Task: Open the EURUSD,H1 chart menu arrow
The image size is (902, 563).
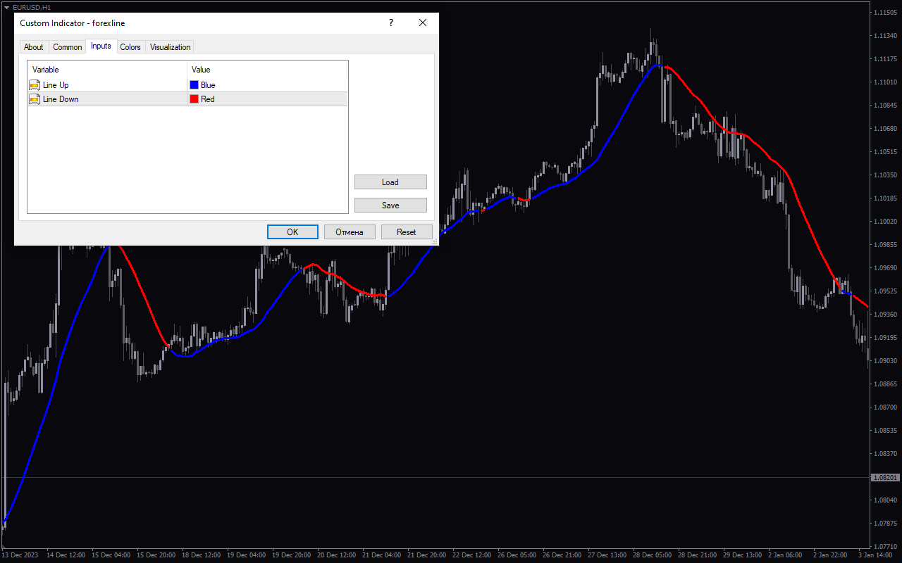Action: point(6,7)
